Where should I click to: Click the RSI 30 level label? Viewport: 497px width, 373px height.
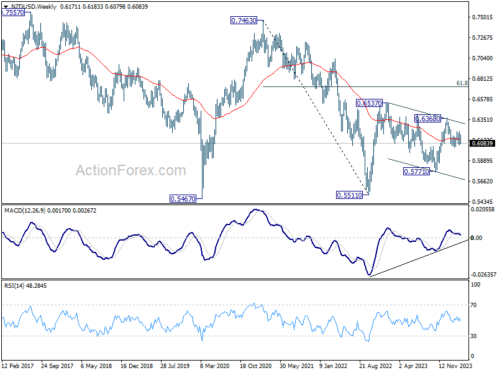click(x=473, y=336)
